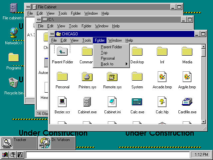Open C:\ window system control menu

click(39, 20)
